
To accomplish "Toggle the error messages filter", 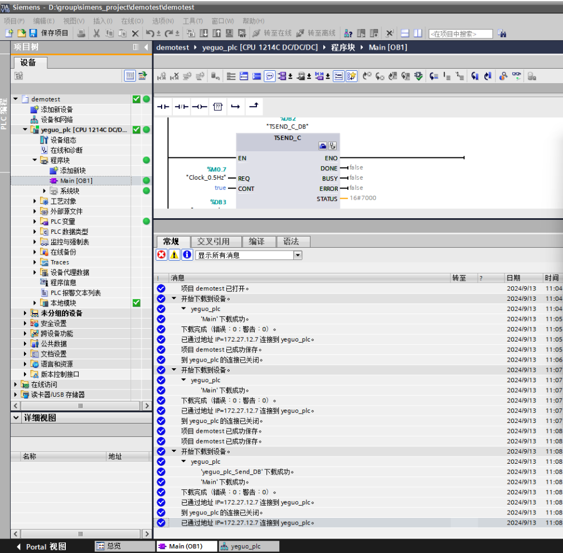I will pyautogui.click(x=162, y=255).
